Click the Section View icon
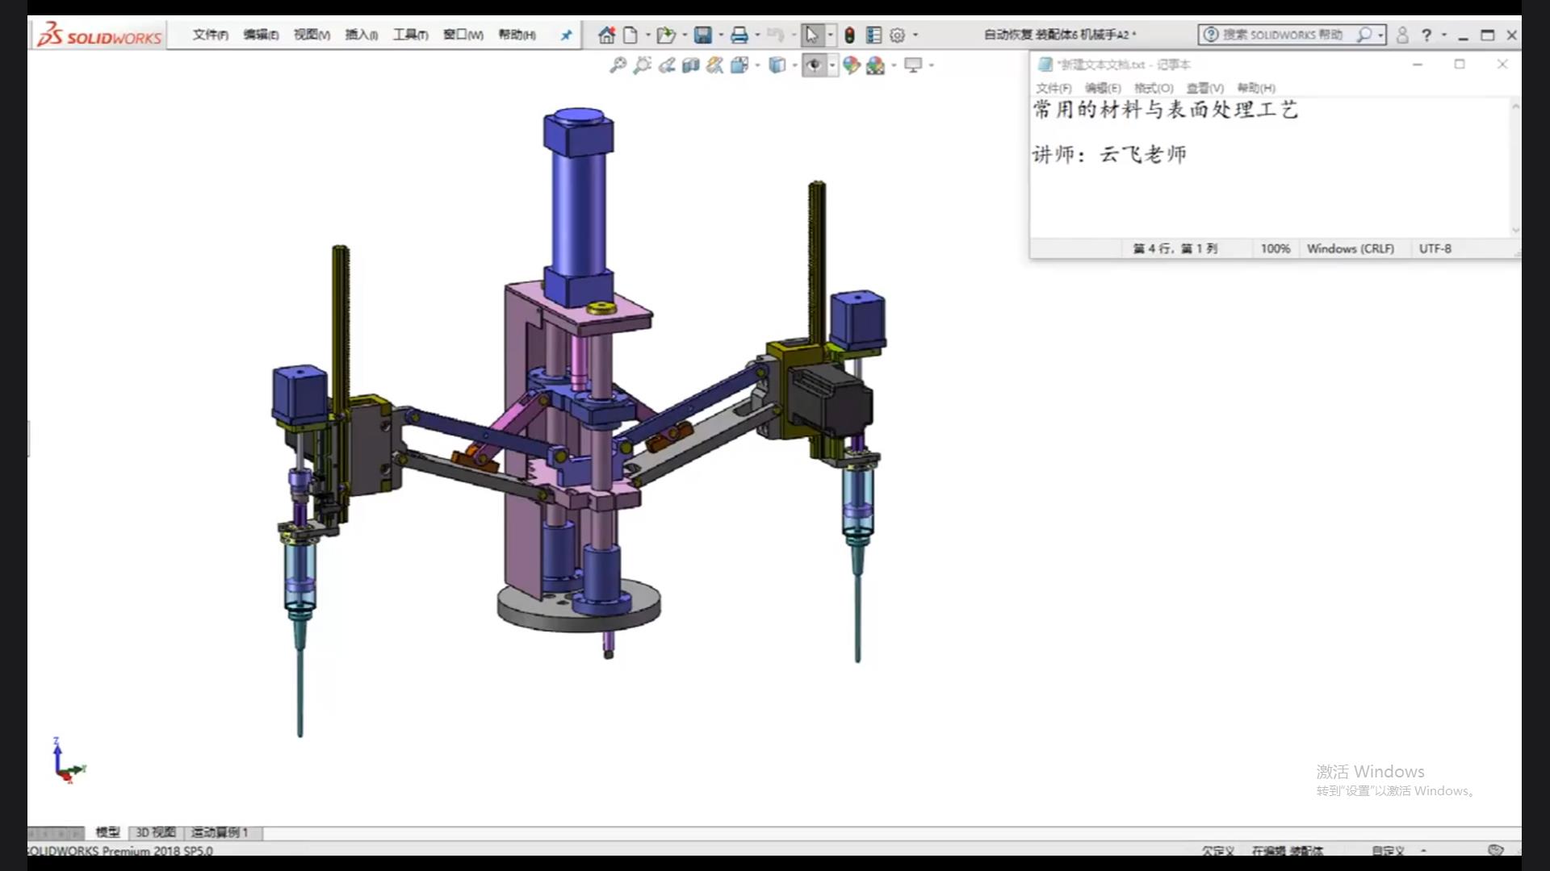The width and height of the screenshot is (1550, 871). [691, 65]
